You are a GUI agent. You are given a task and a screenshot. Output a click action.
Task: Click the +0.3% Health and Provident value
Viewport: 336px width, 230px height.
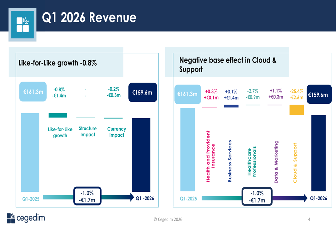click(211, 91)
